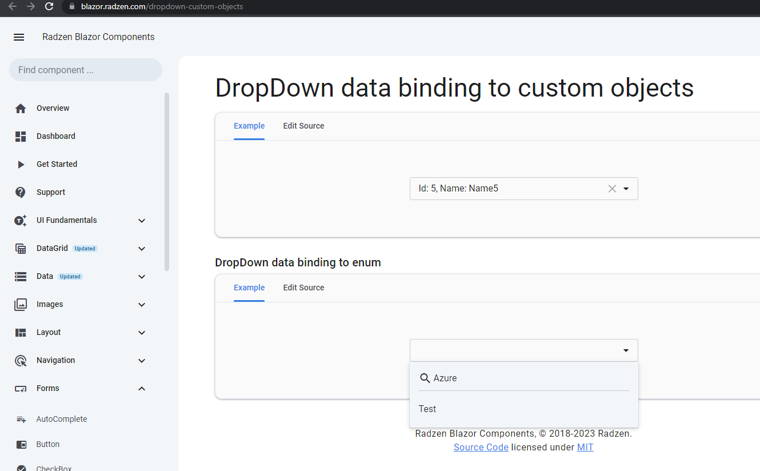Click the DataGrid table icon
Viewport: 760px width, 471px height.
[x=21, y=249]
